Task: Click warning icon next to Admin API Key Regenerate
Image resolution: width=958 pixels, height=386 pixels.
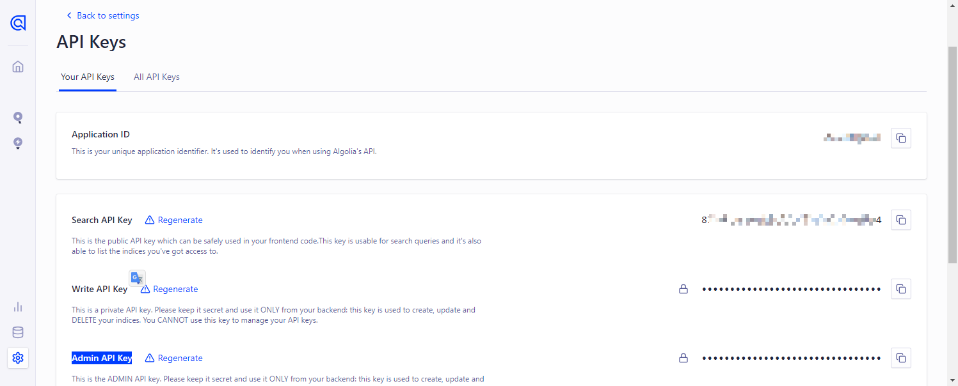Action: pos(150,358)
